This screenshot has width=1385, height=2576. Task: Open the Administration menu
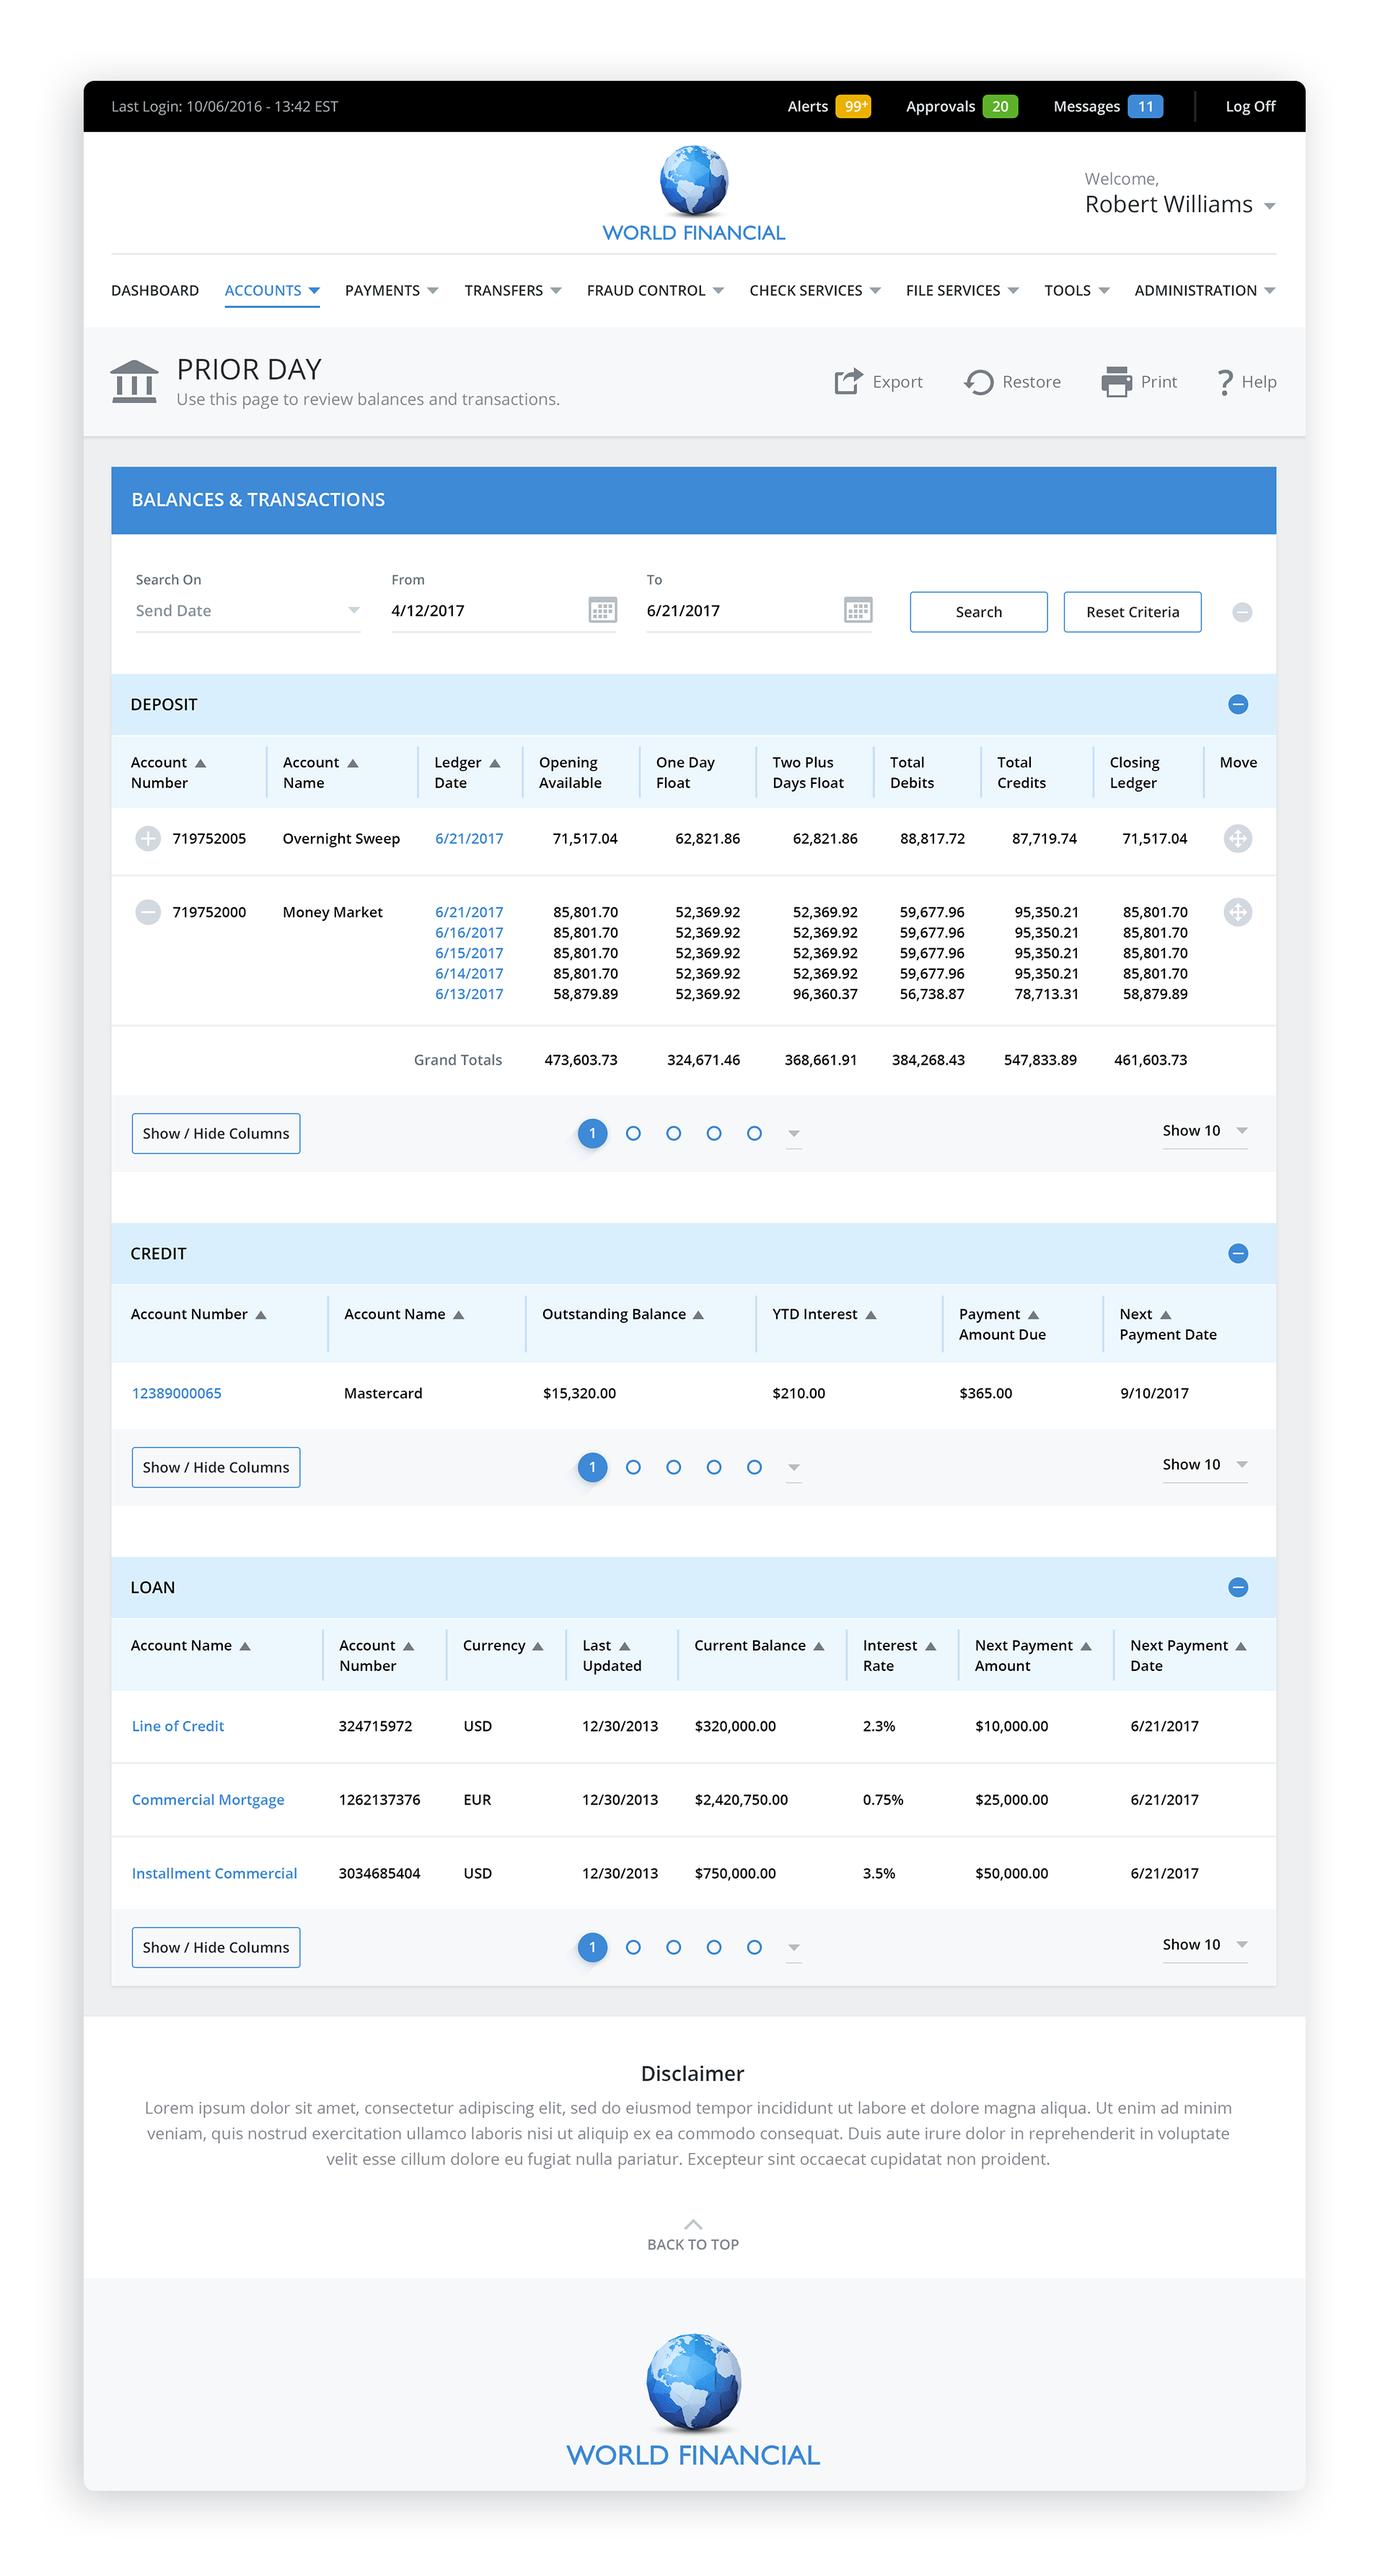[x=1204, y=290]
